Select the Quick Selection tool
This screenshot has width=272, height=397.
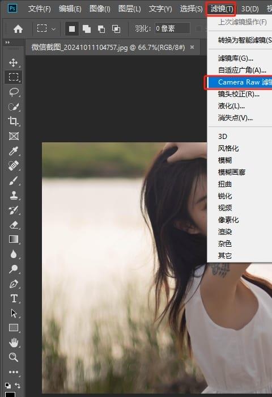[14, 107]
